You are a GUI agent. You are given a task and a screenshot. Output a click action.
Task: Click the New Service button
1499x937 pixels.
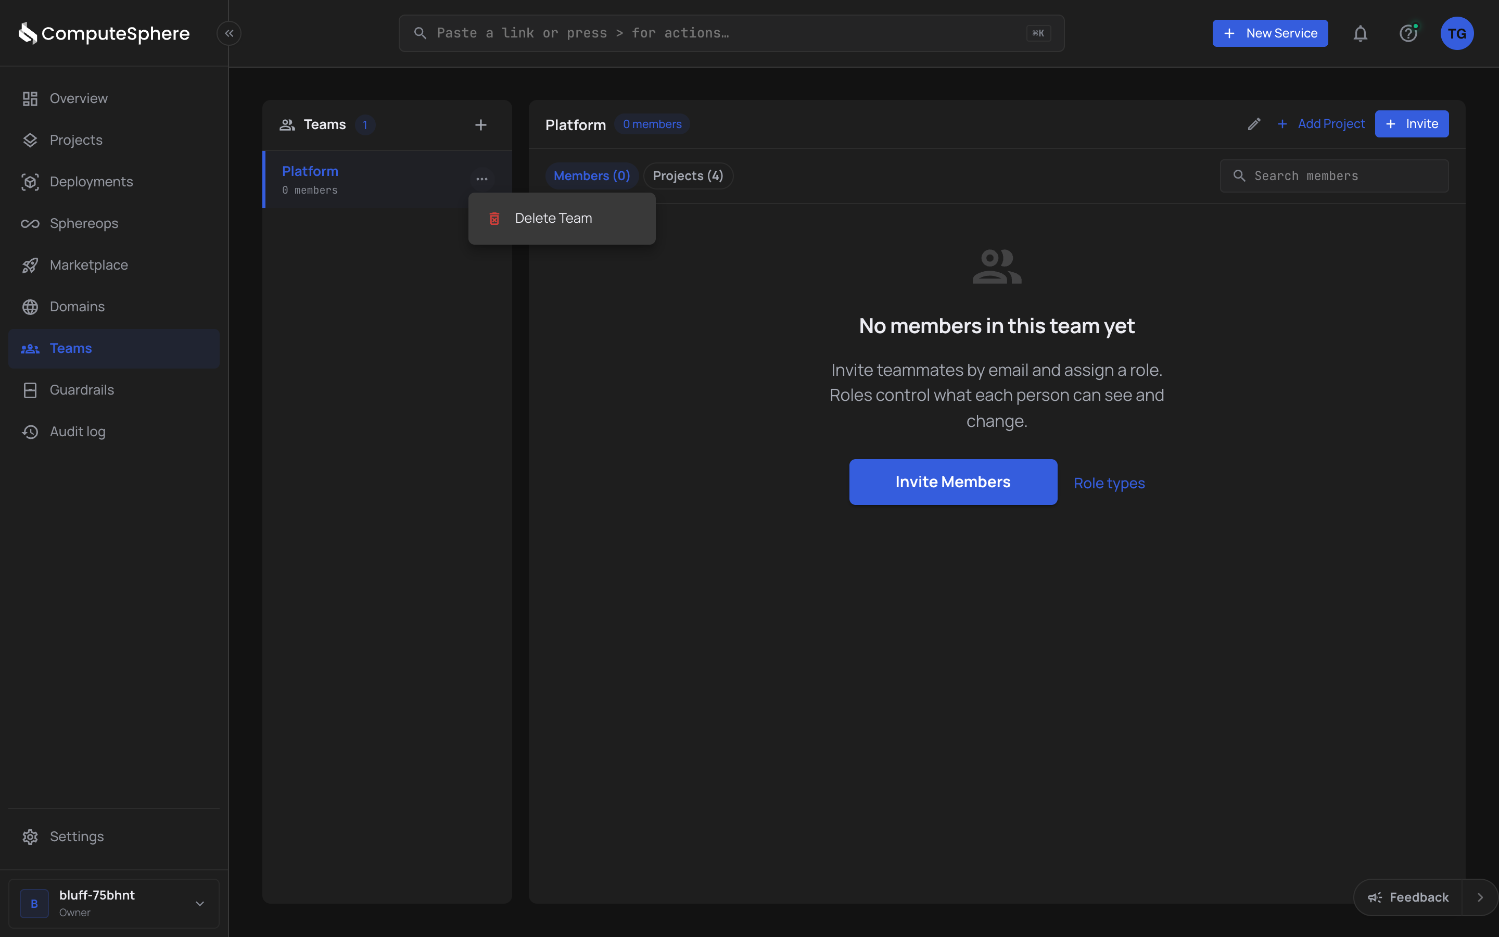tap(1270, 33)
